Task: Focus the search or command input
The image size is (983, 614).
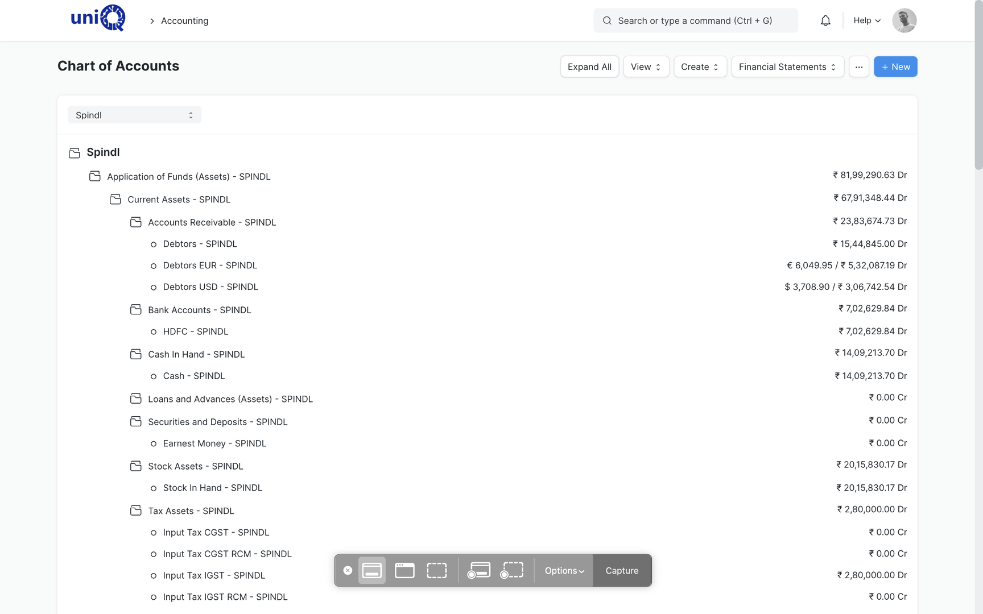Action: click(x=696, y=20)
